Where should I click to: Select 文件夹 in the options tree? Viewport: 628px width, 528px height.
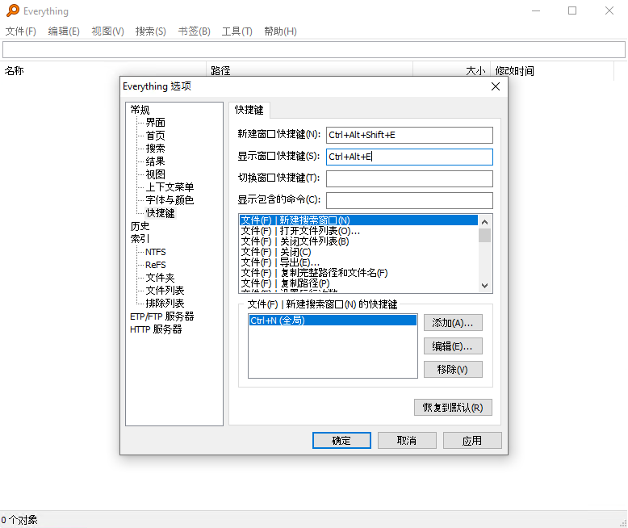160,278
